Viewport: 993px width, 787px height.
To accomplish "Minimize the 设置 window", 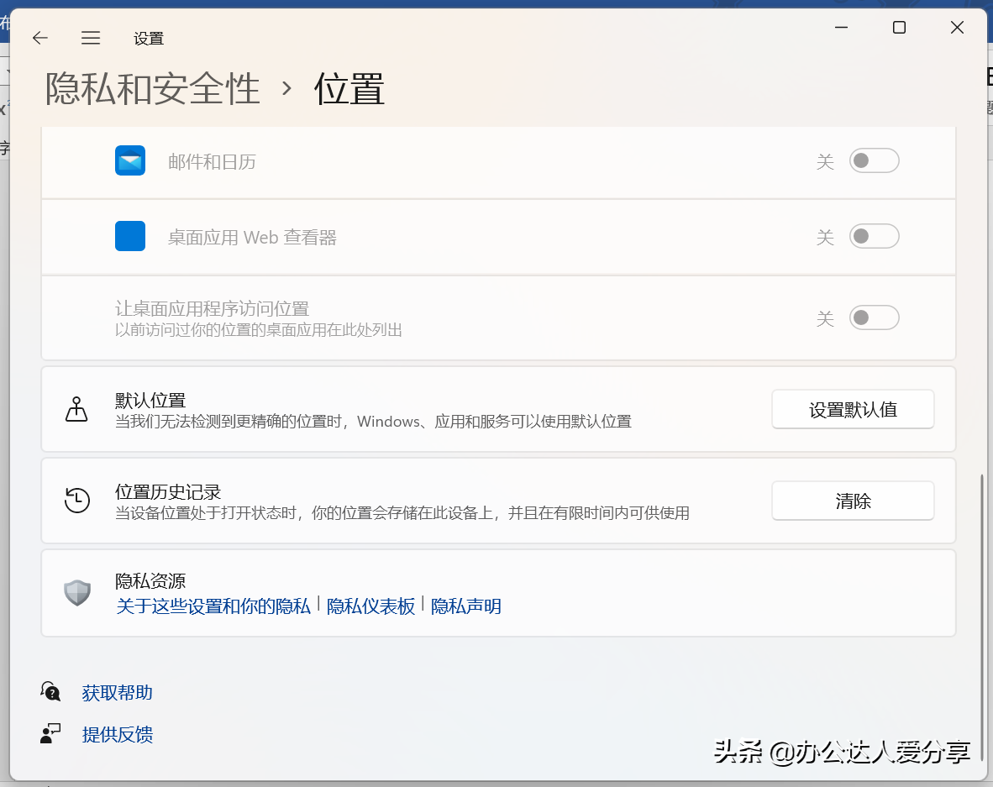I will pyautogui.click(x=841, y=27).
